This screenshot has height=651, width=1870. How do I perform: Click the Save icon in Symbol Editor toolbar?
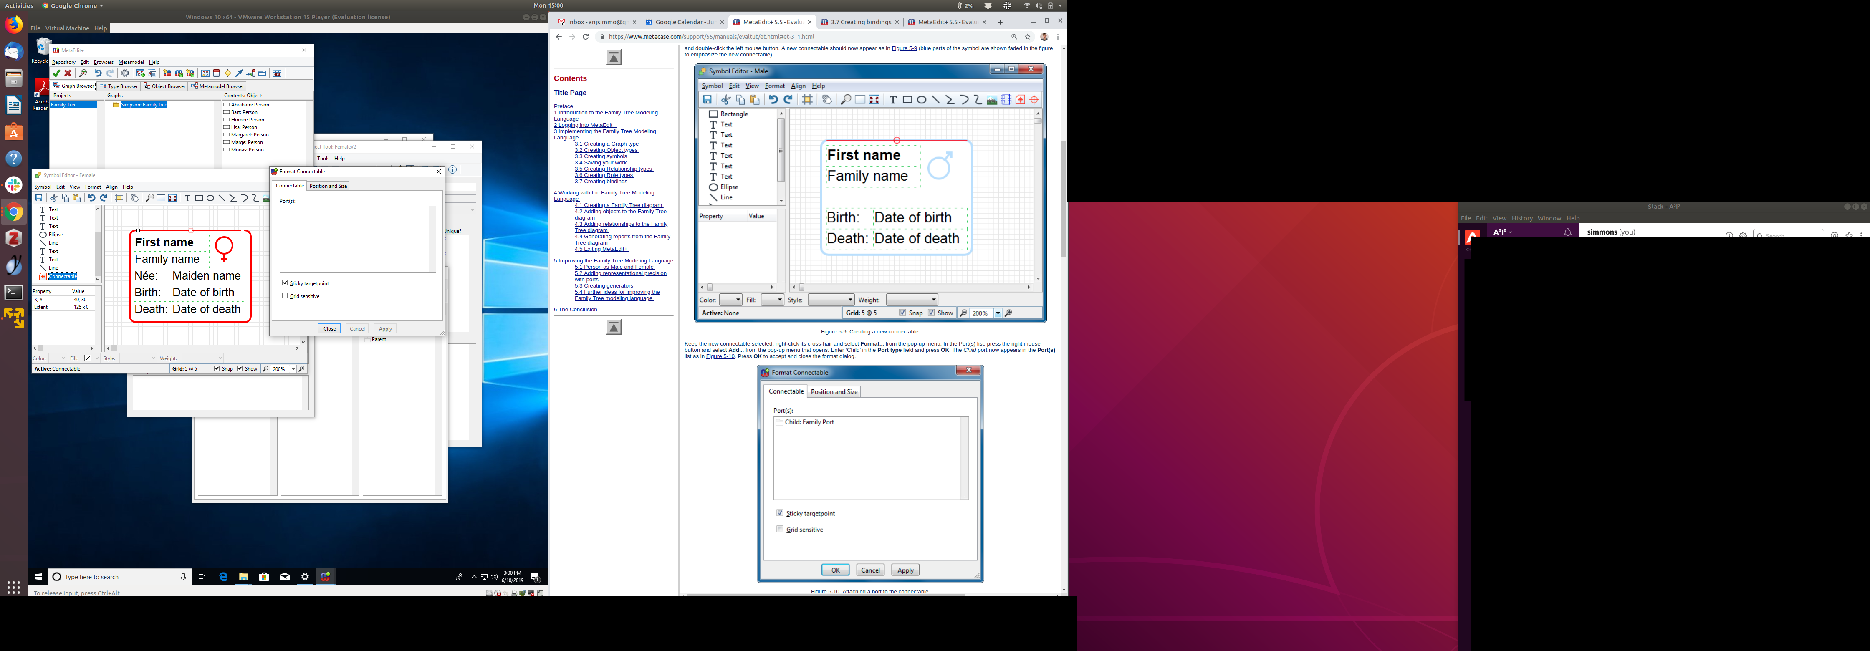[39, 198]
